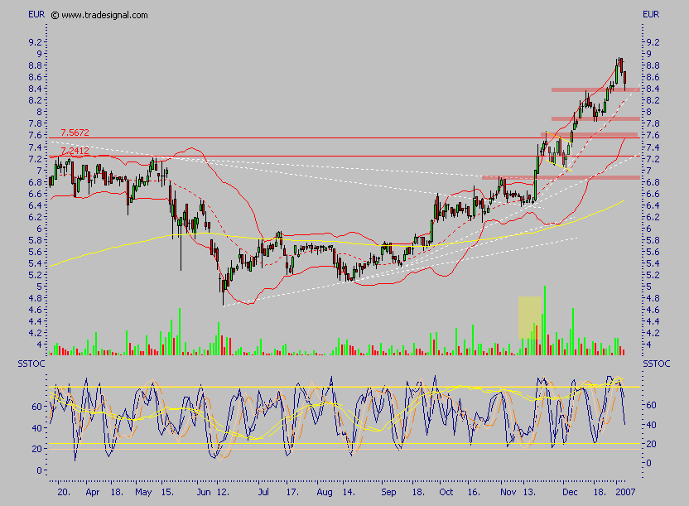
Task: Click the EUR label above the right axis
Action: pos(651,15)
